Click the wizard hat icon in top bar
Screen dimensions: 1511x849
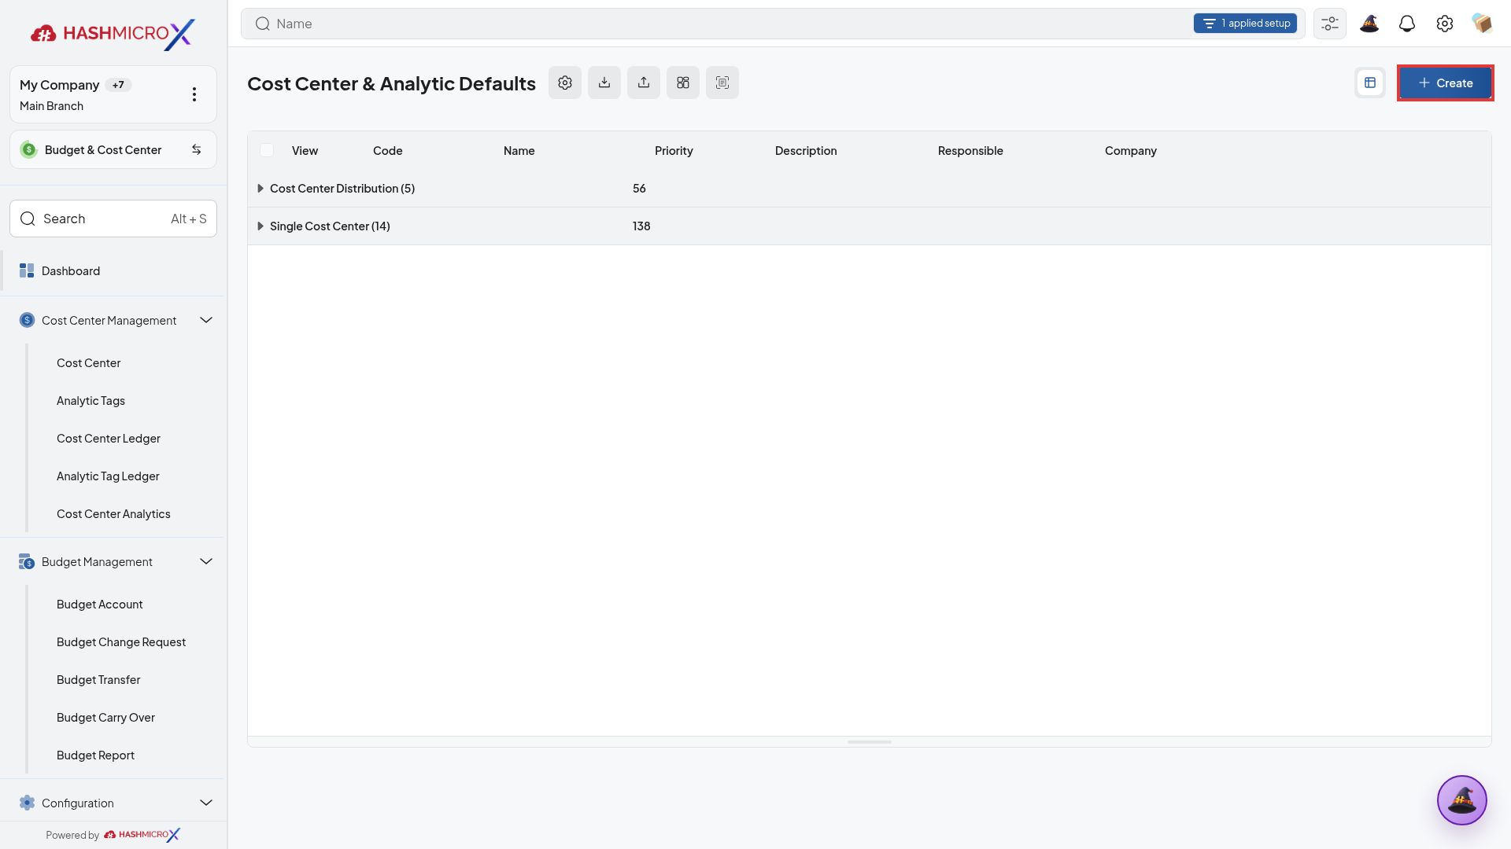1369,24
